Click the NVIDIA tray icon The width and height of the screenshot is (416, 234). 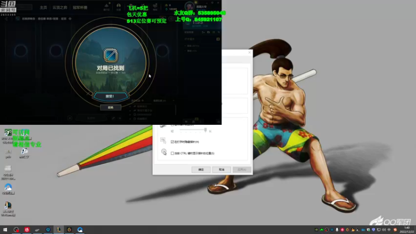pos(316,230)
